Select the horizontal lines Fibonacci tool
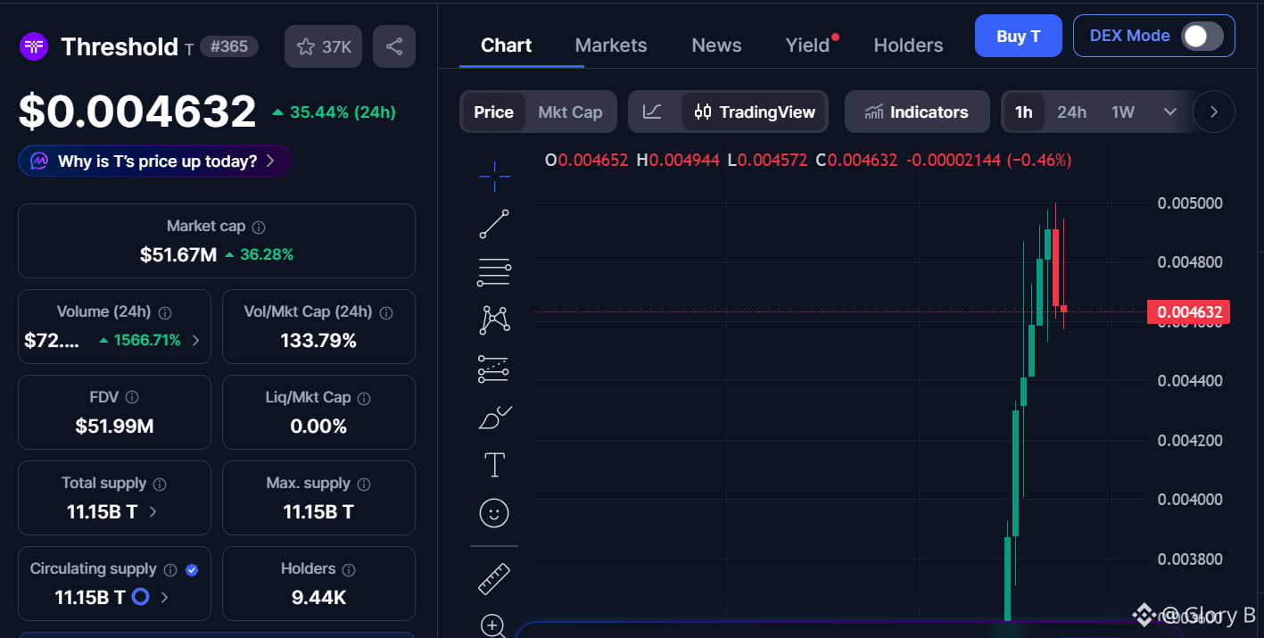This screenshot has width=1264, height=638. pyautogui.click(x=494, y=272)
